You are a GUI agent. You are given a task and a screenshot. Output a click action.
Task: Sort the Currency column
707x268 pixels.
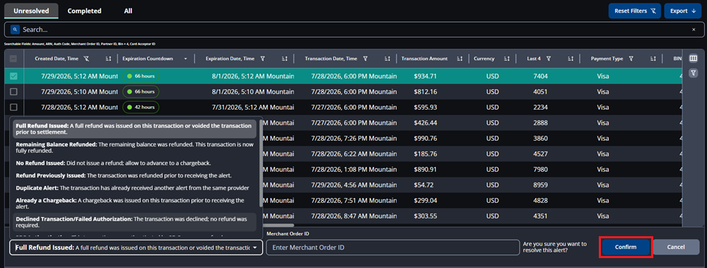[507, 59]
